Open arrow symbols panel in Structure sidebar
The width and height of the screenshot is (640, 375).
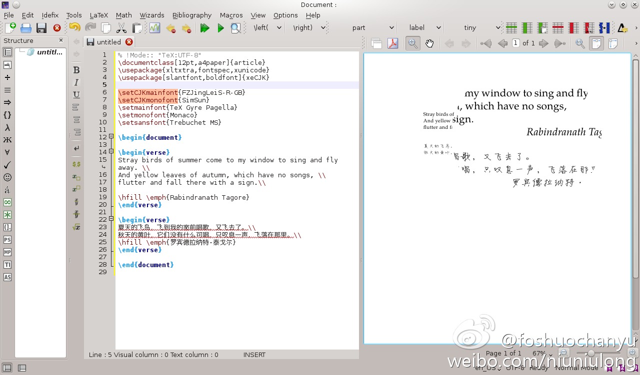point(7,102)
